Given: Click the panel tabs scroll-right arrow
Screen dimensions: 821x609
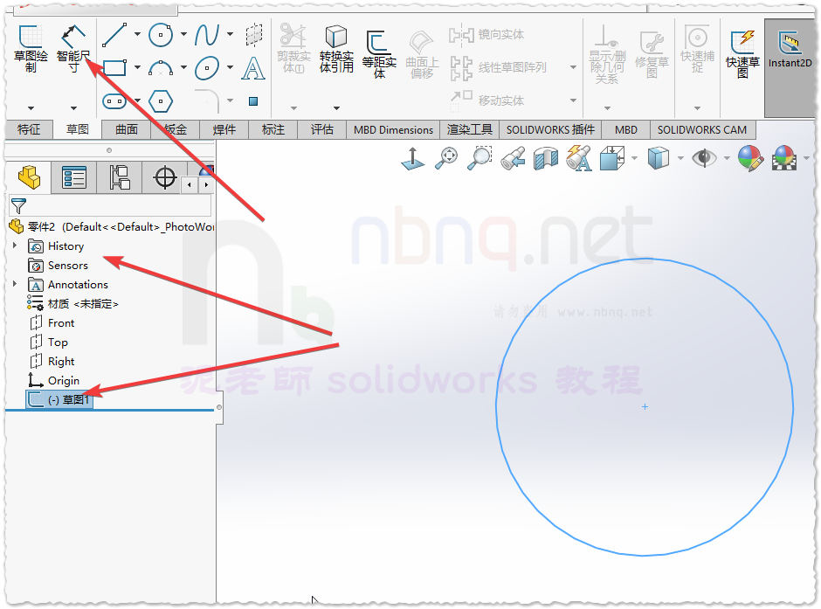Looking at the screenshot, I should [x=206, y=184].
